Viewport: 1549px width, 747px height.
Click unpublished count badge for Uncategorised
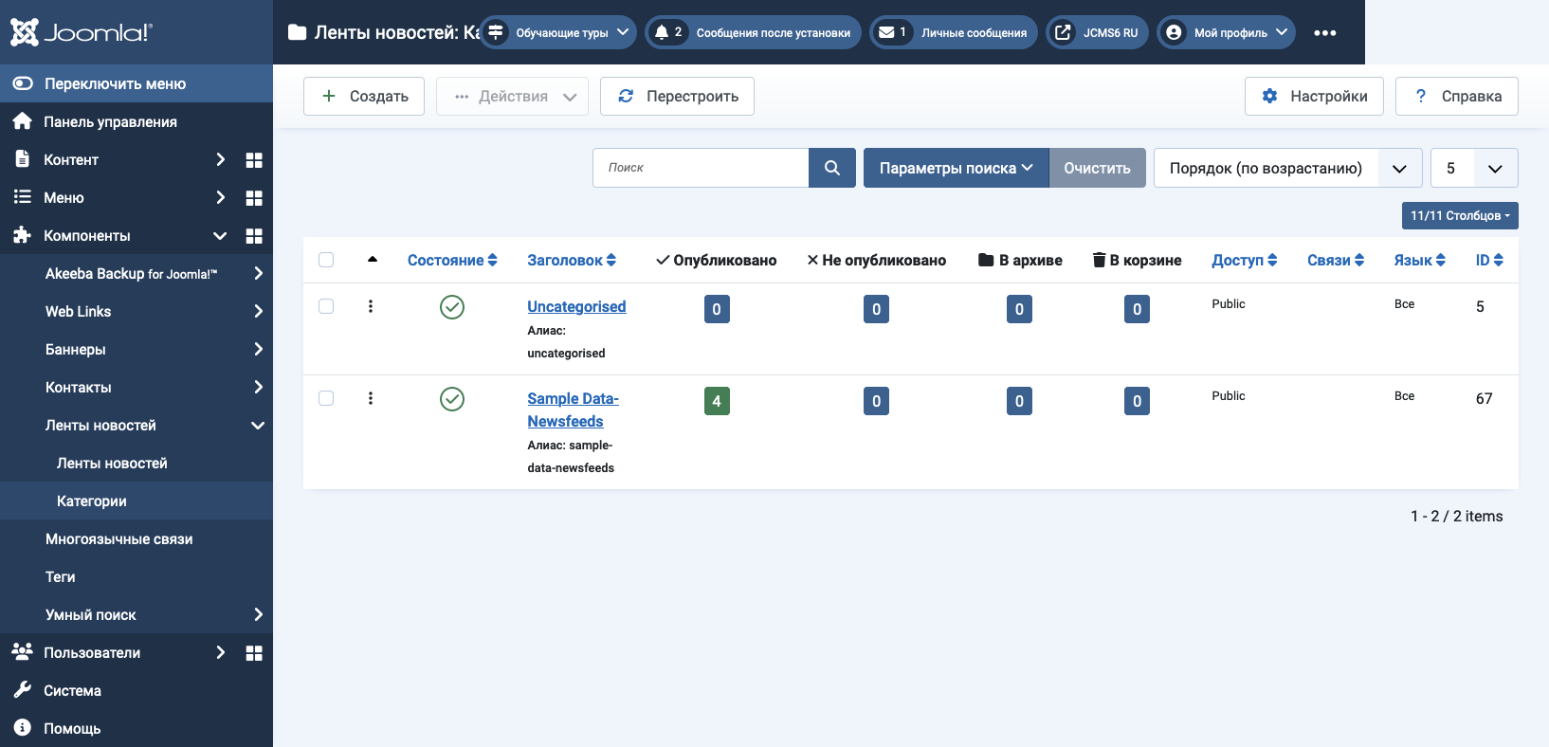876,309
